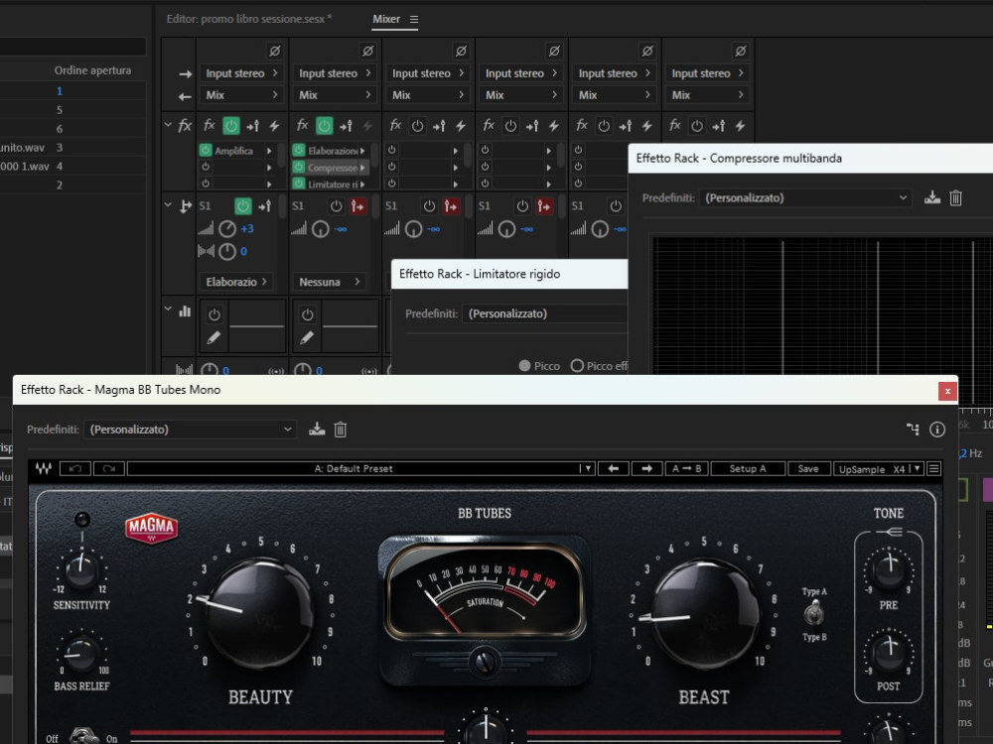Viewport: 993px width, 744px height.
Task: Click the pencil edit EQ icon on second channel
Action: 307,338
